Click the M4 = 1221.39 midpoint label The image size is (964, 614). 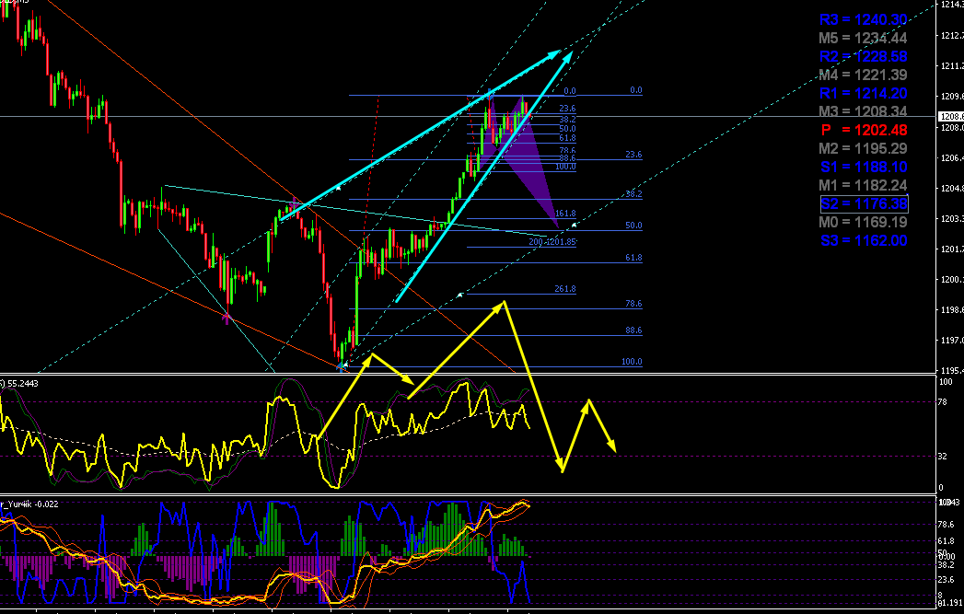863,75
